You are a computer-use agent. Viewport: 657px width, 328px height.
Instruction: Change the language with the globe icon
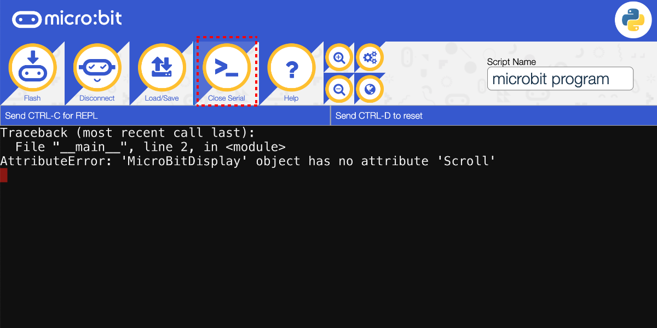tap(370, 89)
